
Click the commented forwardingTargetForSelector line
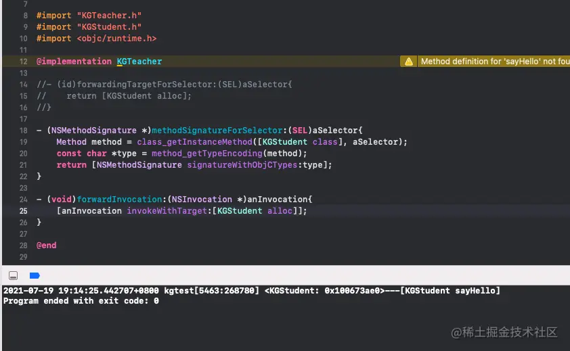click(165, 85)
